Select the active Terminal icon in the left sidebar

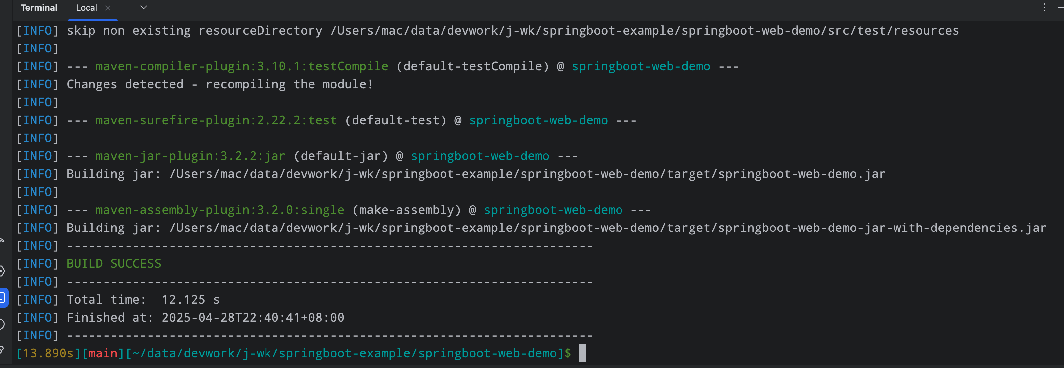click(x=3, y=298)
